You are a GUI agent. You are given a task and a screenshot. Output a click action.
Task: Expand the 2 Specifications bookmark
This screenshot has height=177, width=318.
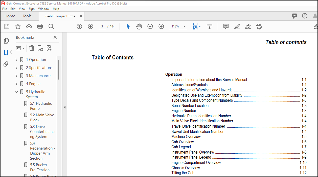16,68
